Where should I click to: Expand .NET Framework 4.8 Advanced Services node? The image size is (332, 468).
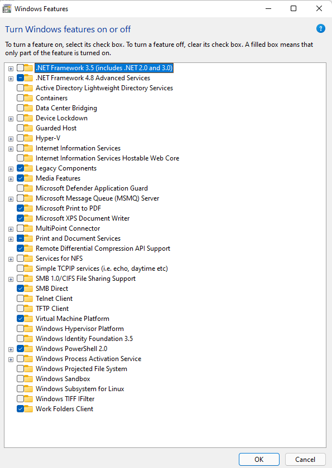tap(11, 79)
